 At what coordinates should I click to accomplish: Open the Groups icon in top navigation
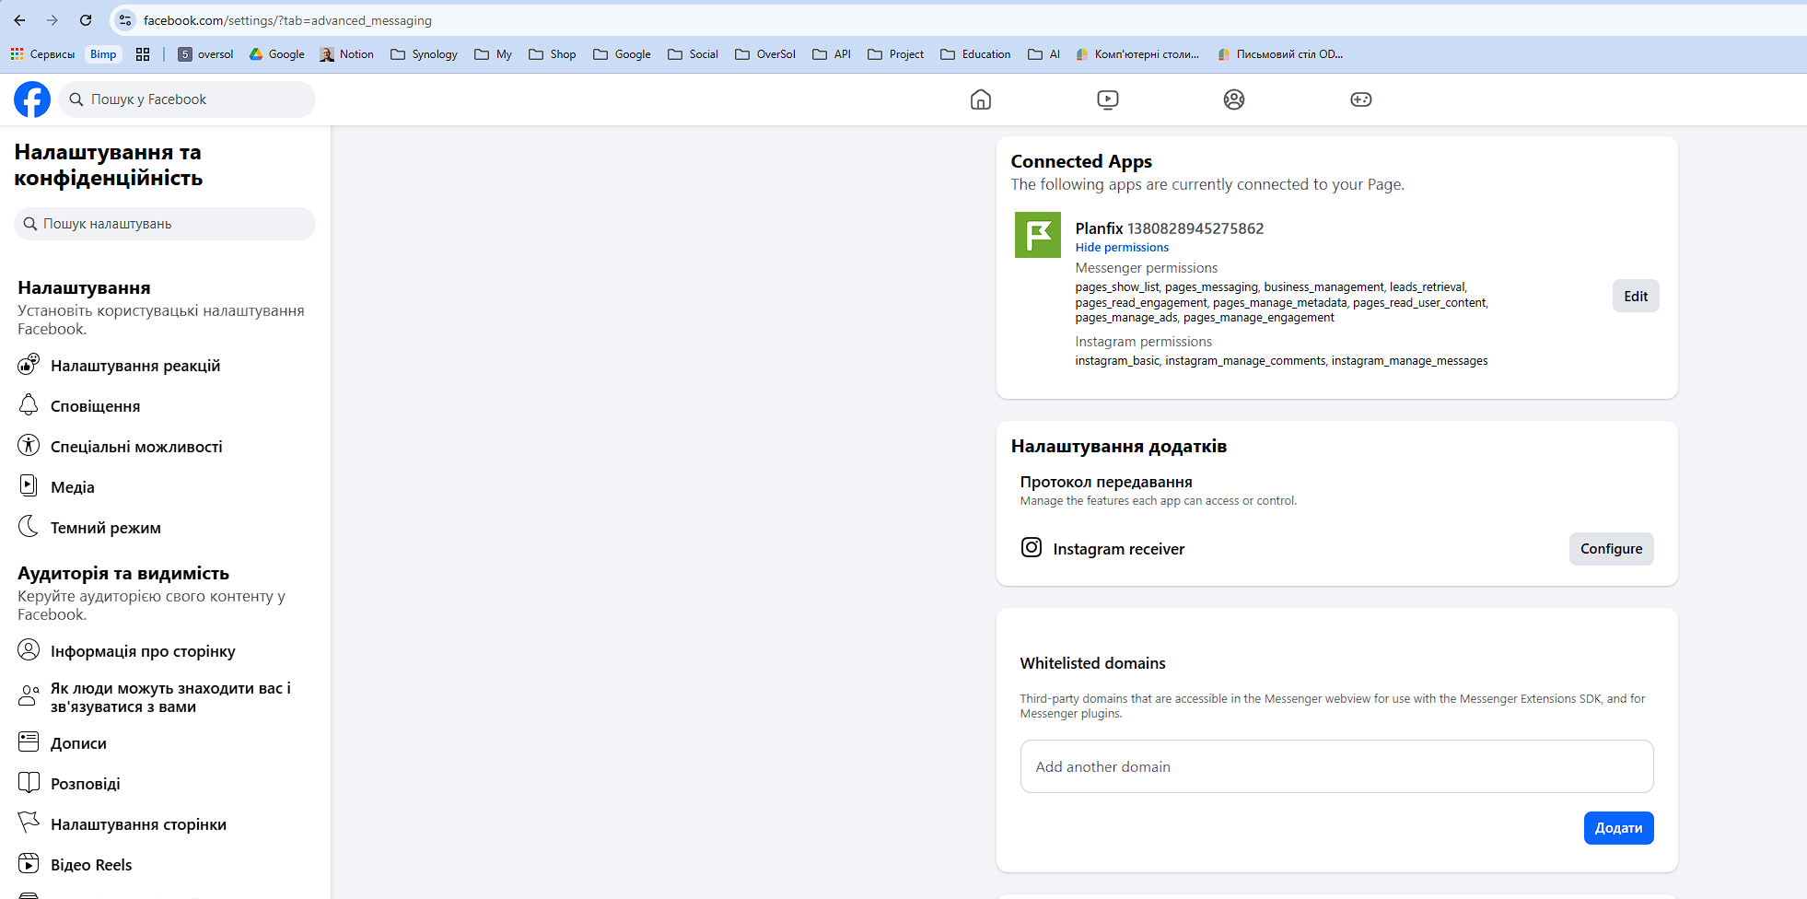(1234, 99)
